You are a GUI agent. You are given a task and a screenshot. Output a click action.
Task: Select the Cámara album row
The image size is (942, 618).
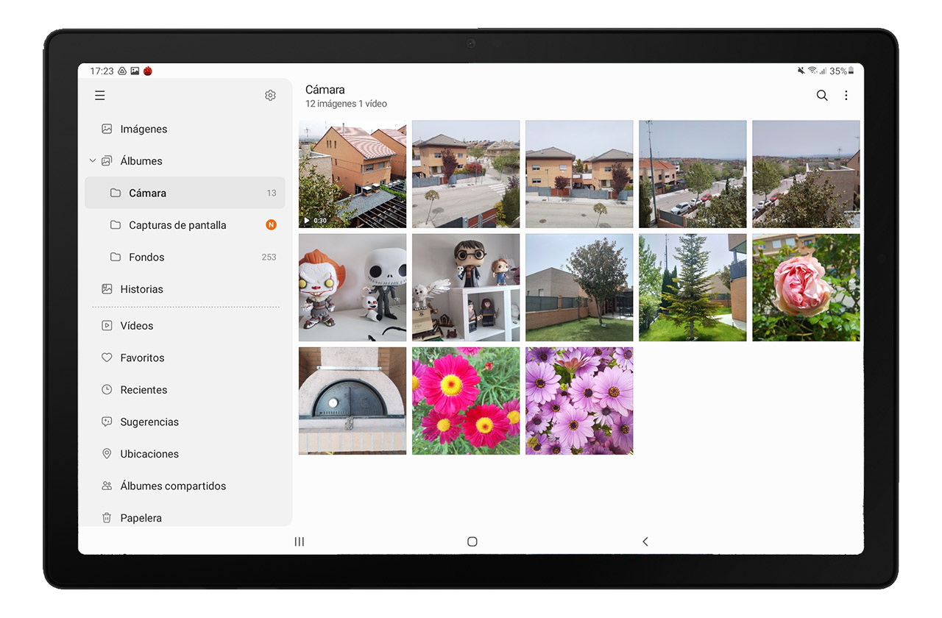(x=185, y=193)
